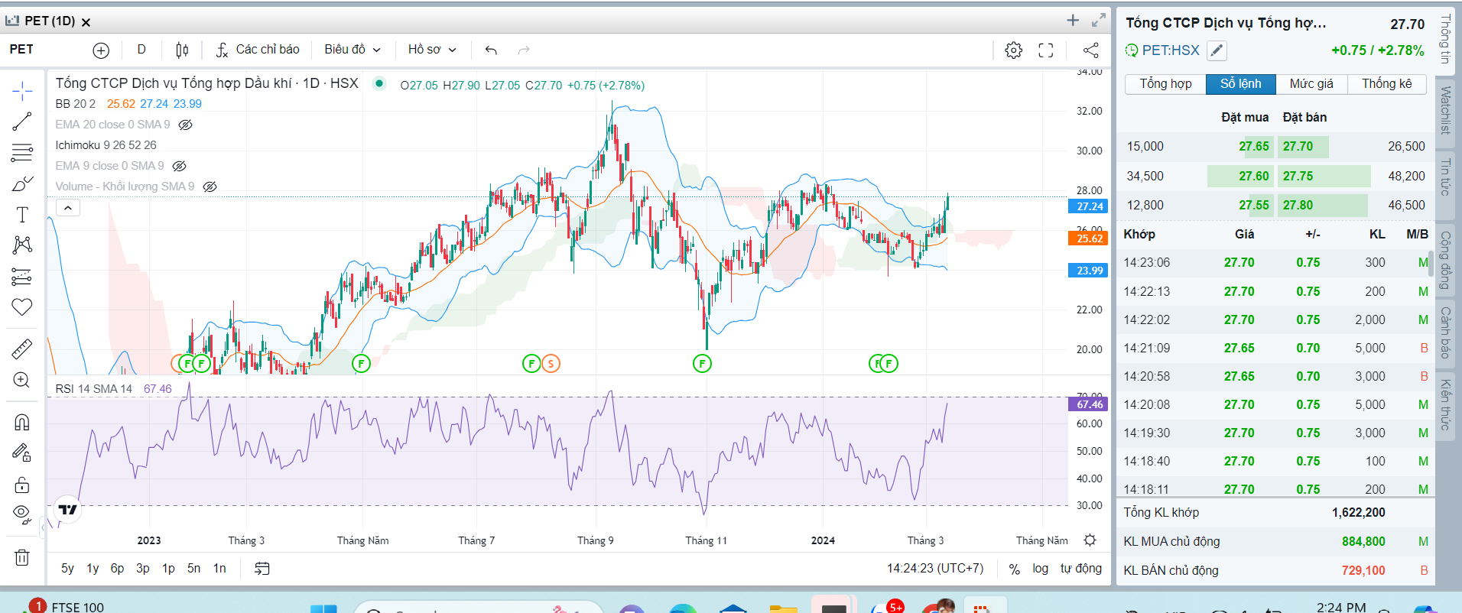Expand the chart panel
The height and width of the screenshot is (613, 1462).
coord(1099,21)
